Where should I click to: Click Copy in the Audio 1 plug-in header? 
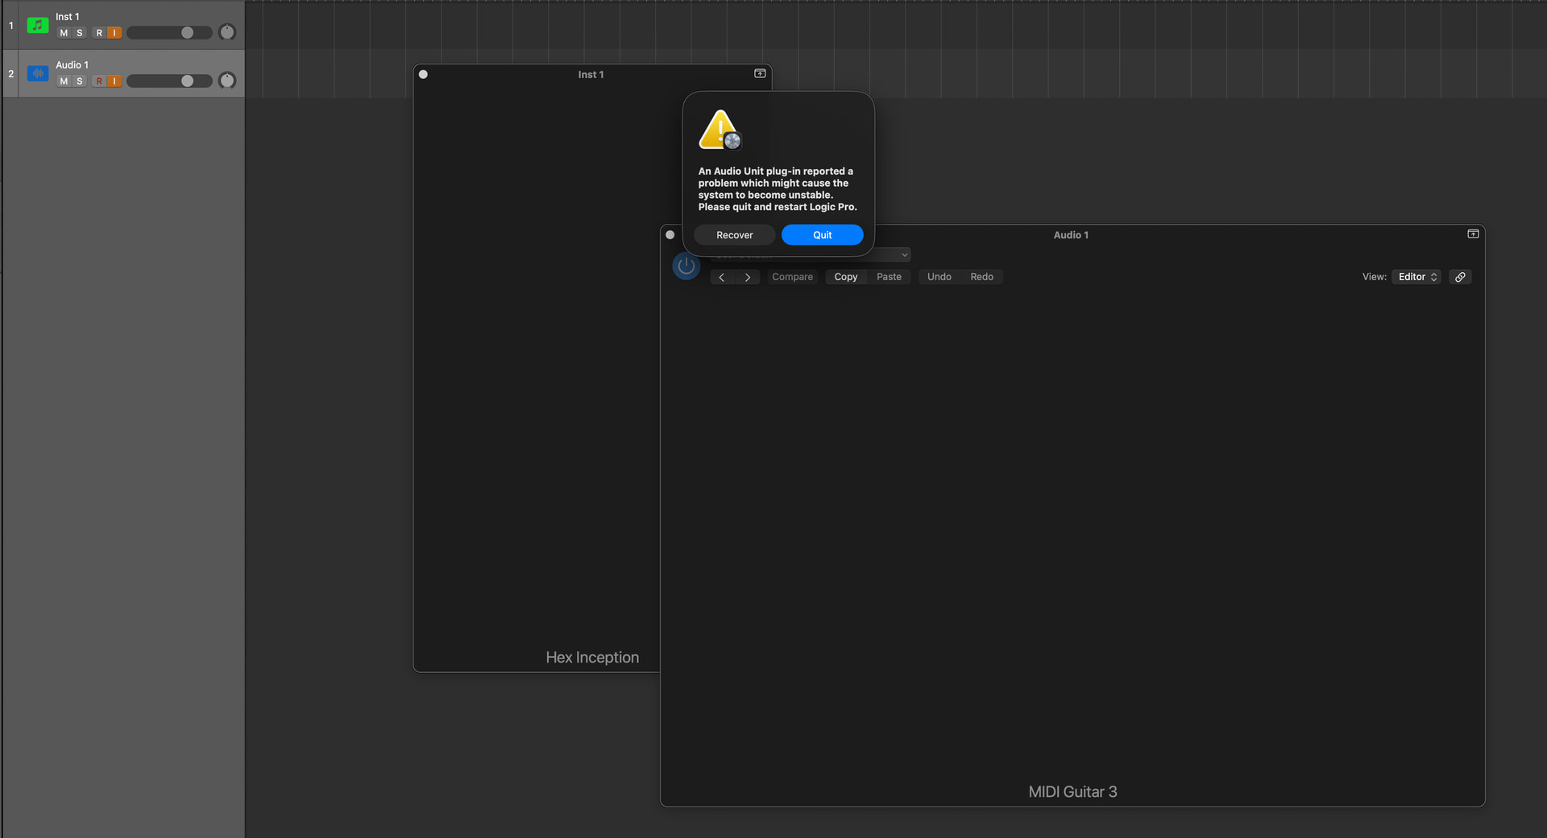[x=846, y=277]
